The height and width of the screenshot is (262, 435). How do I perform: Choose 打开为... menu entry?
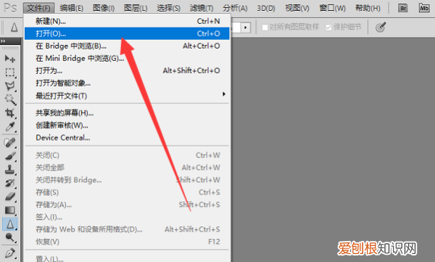[127, 70]
